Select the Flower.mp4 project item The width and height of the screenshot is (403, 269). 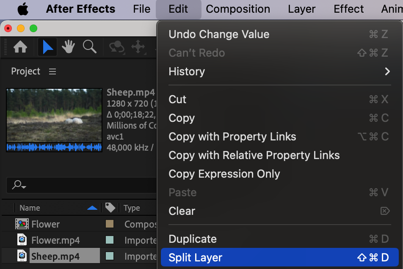pos(55,240)
